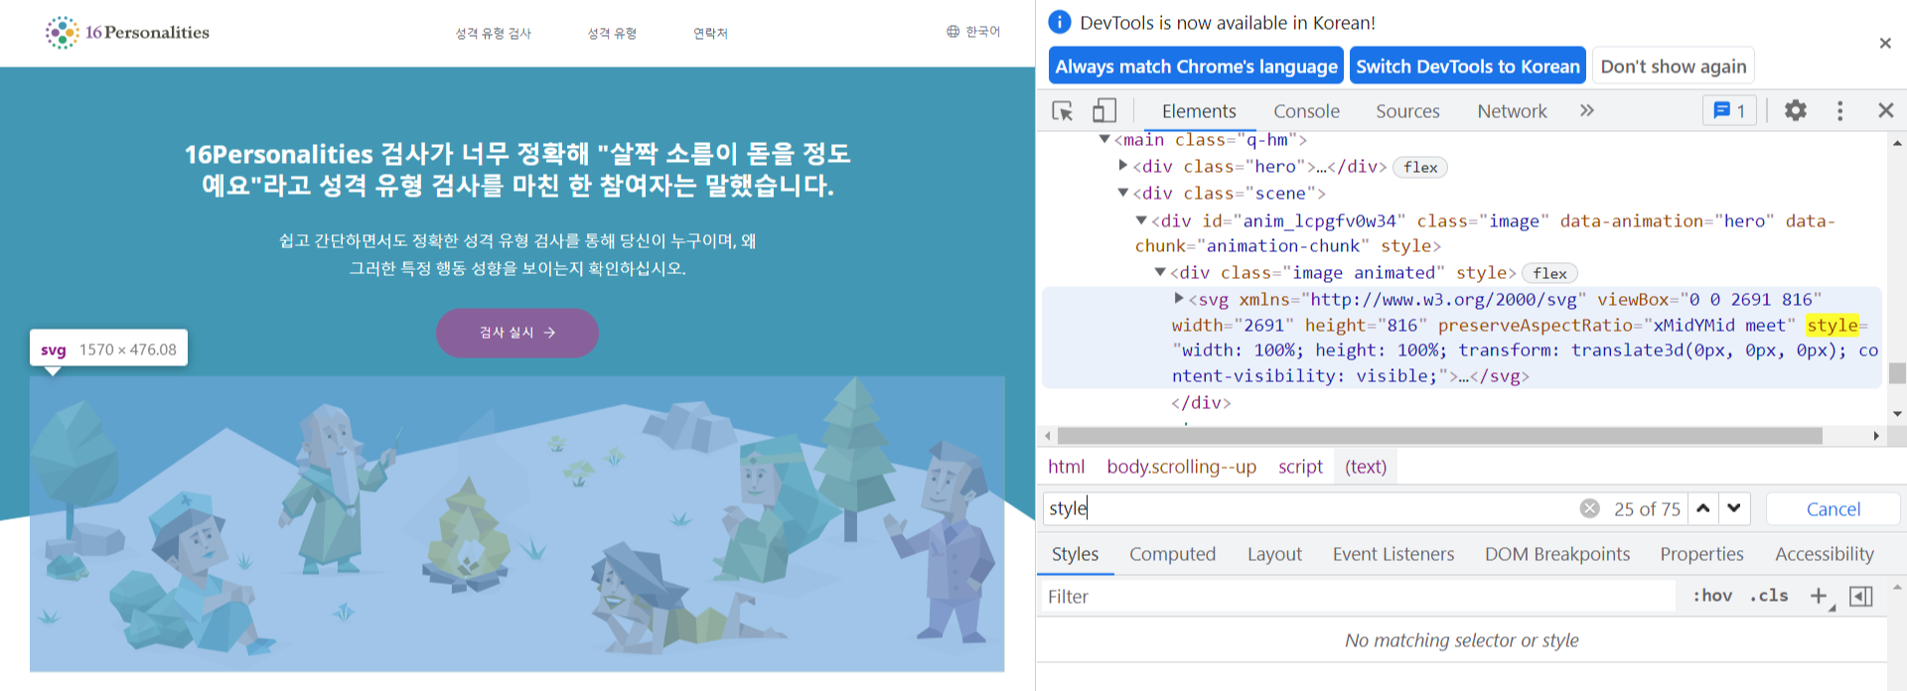This screenshot has height=691, width=1907.
Task: Switch to the Elements tab
Action: click(x=1199, y=111)
